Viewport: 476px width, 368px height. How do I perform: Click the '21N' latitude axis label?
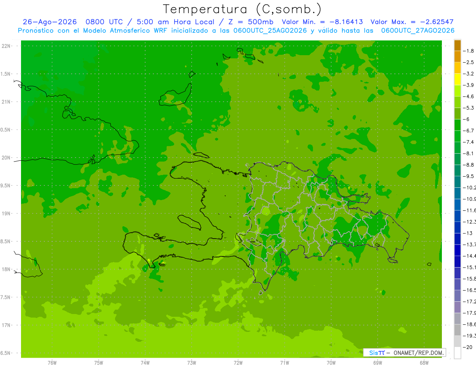coord(6,102)
